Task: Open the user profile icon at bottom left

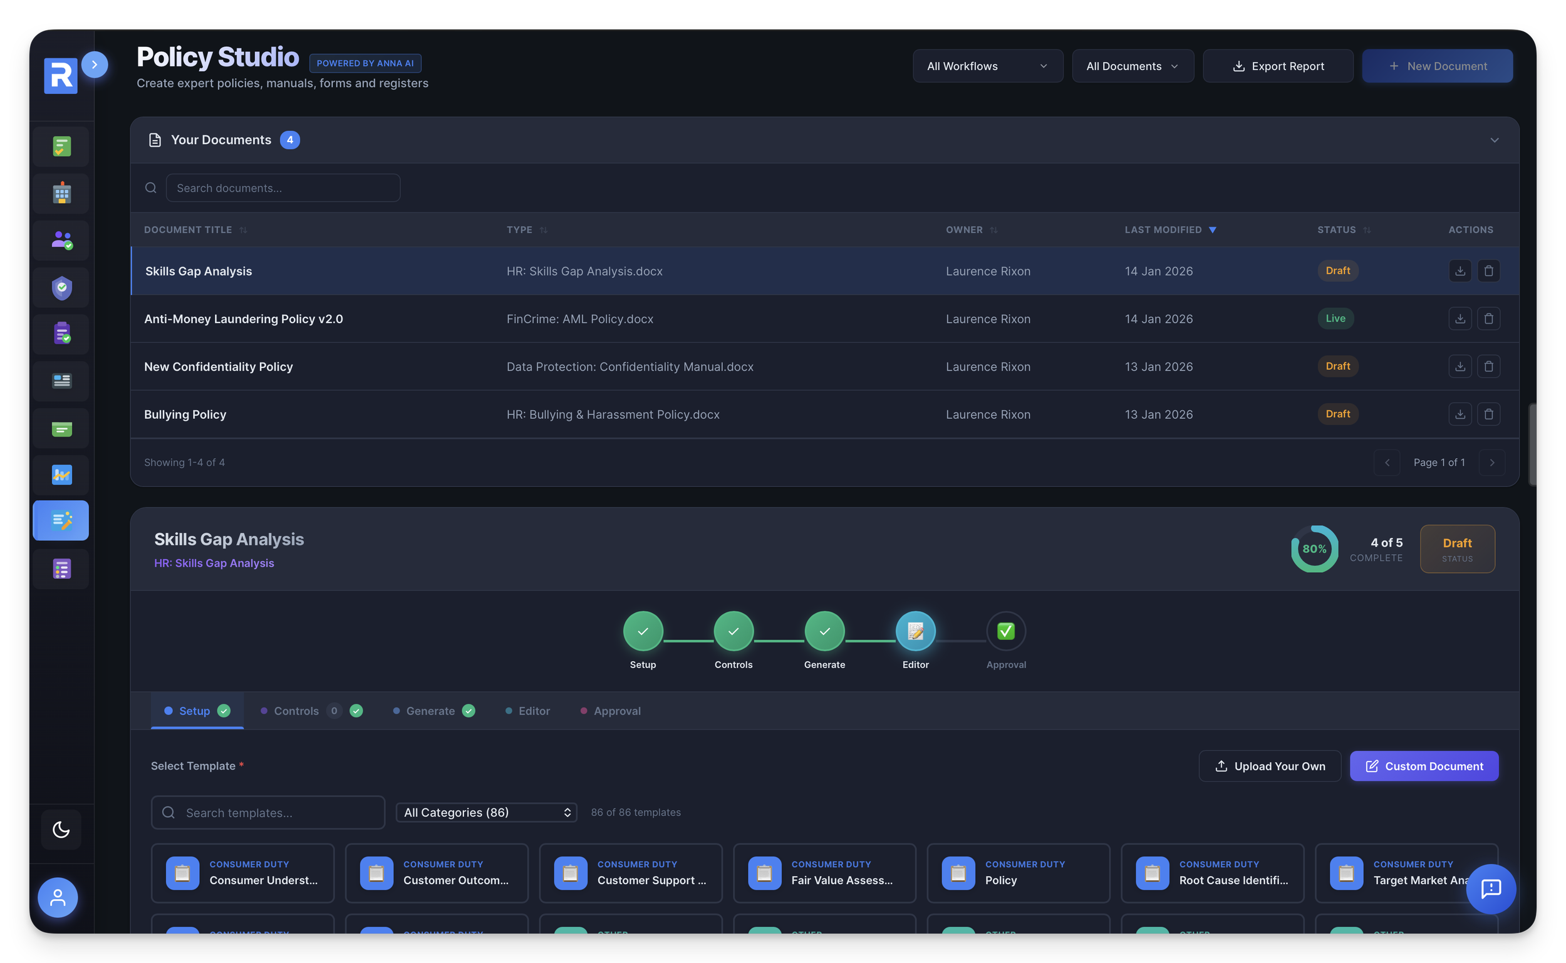Action: point(58,897)
